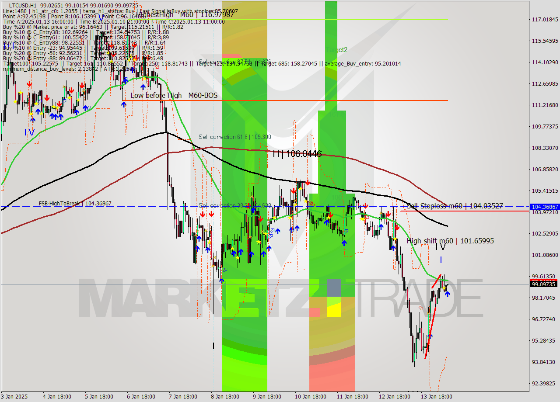560x402 pixels.
Task: Click the 'Low before High M60-BOS' label
Action: click(x=174, y=95)
